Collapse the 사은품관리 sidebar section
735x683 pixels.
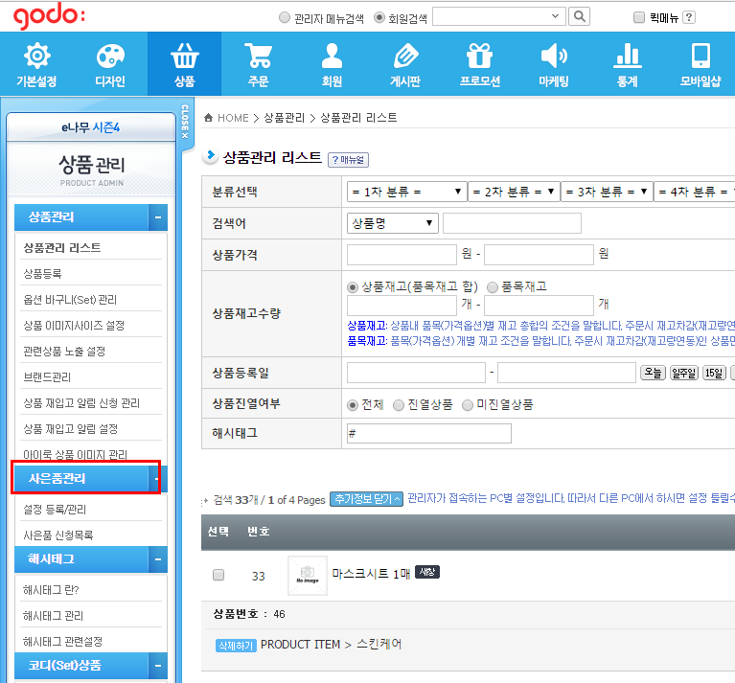(x=157, y=478)
